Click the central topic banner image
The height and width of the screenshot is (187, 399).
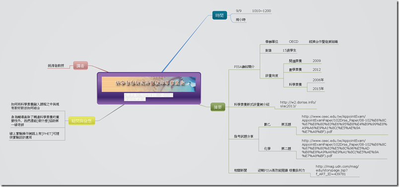click(148, 84)
